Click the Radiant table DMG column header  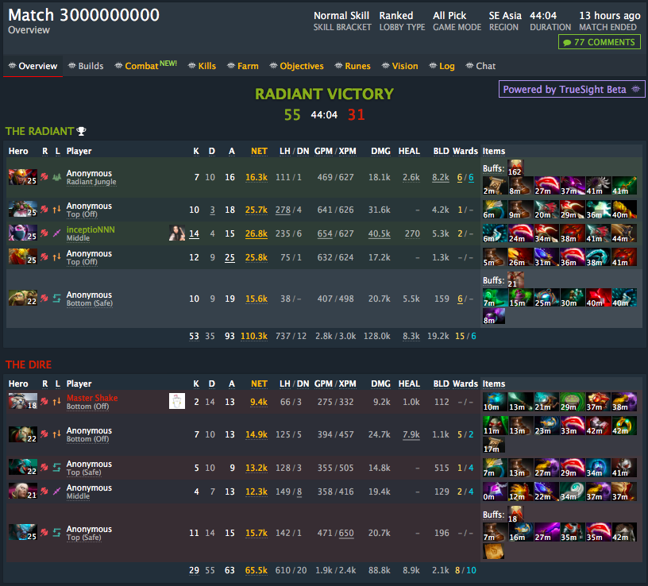(380, 151)
